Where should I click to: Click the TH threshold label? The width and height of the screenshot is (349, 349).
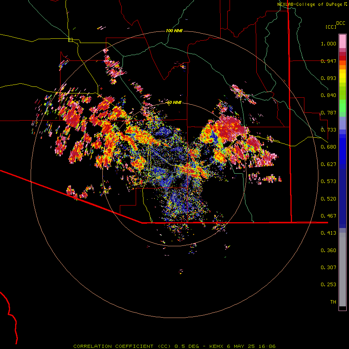click(333, 302)
